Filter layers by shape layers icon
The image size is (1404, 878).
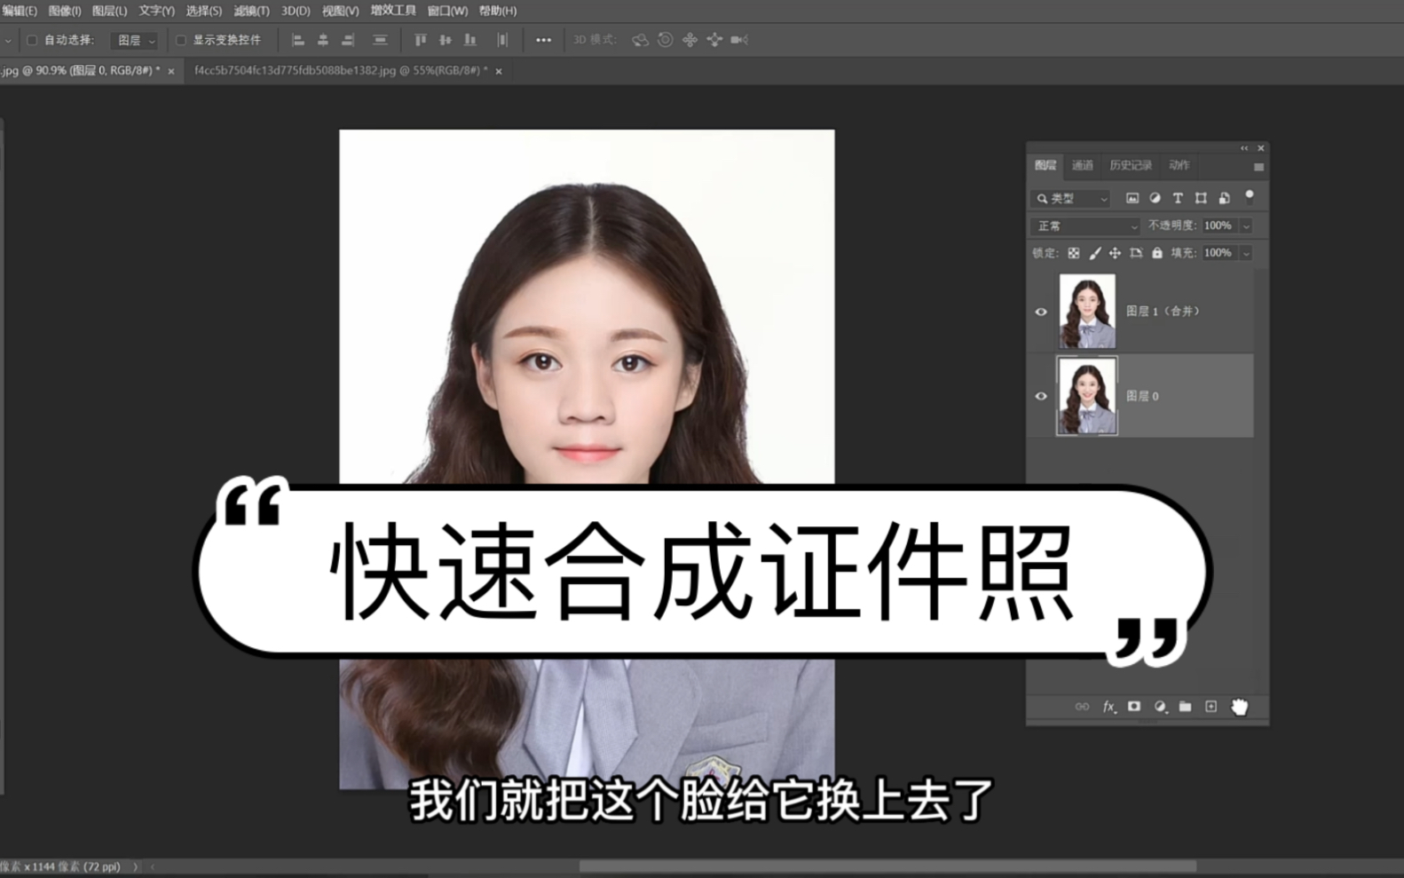(1201, 198)
